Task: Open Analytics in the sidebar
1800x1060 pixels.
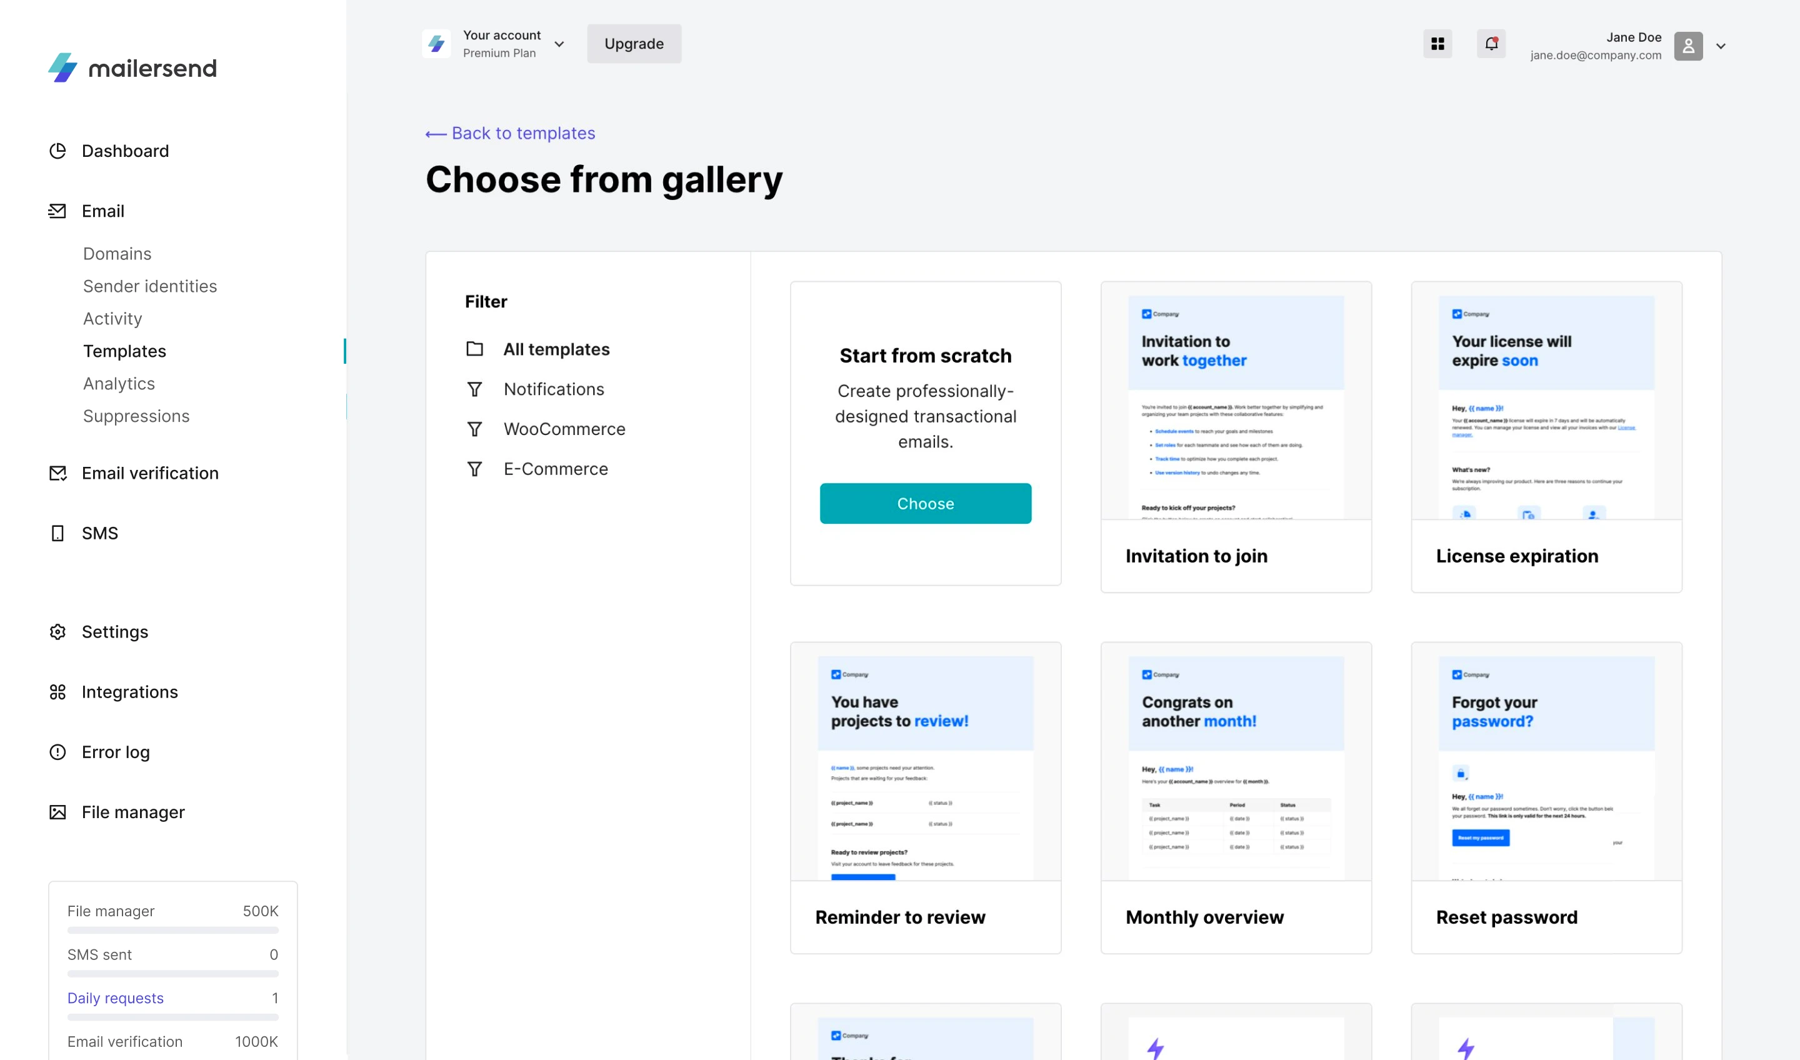Action: (x=119, y=384)
